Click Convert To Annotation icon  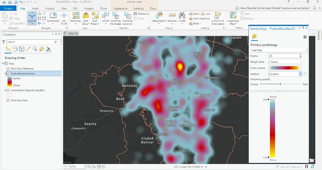[218, 17]
